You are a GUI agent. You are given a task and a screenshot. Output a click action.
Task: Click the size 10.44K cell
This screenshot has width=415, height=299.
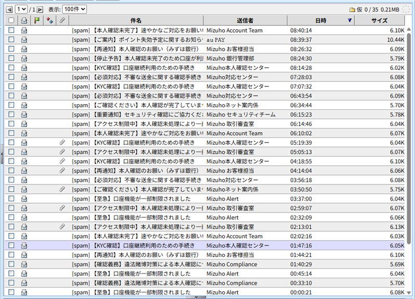(x=396, y=40)
